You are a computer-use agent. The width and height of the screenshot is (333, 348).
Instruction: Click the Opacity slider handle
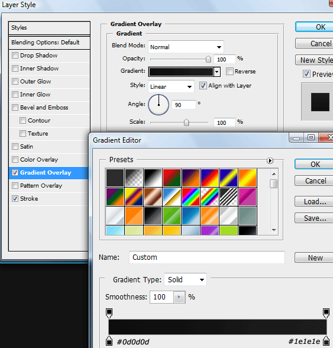click(x=208, y=59)
